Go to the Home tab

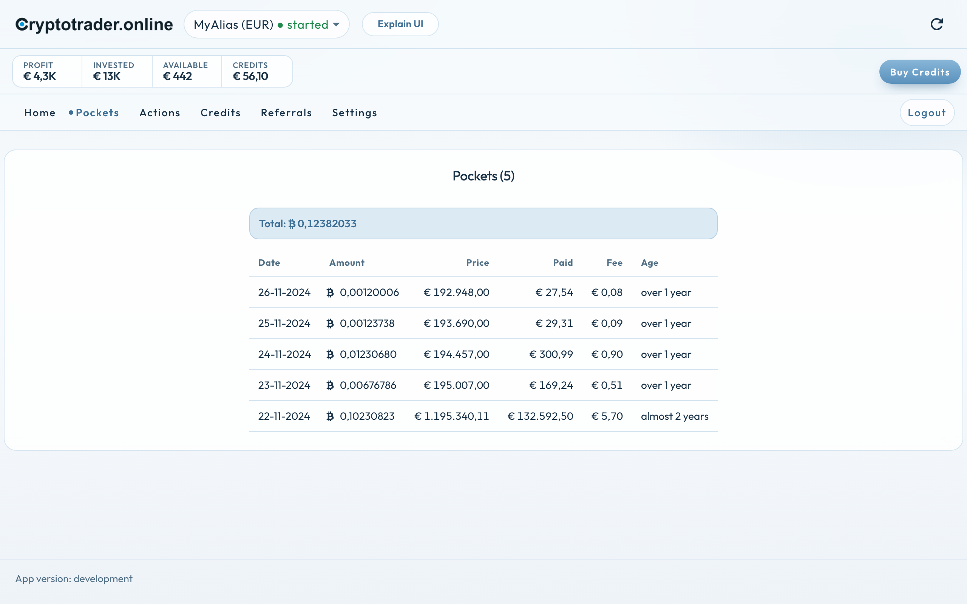pyautogui.click(x=40, y=112)
